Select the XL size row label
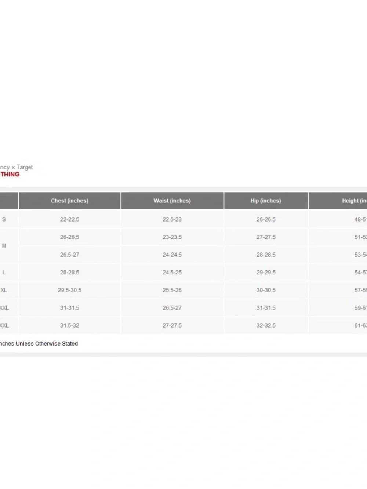Screen dimensions: 367x489 pos(4,290)
